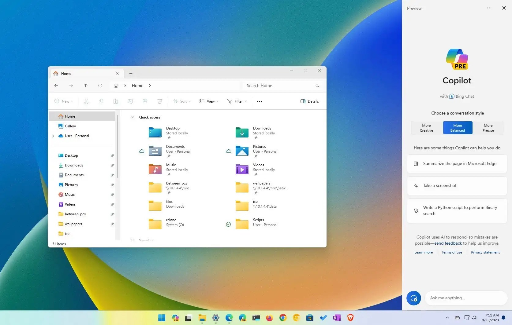512x325 pixels.
Task: Click the Copy icon in Explorer toolbar
Action: click(x=101, y=101)
